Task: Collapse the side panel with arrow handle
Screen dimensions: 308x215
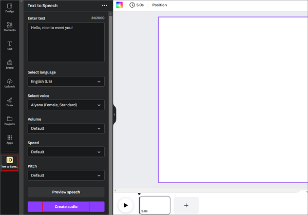Action: (114, 114)
